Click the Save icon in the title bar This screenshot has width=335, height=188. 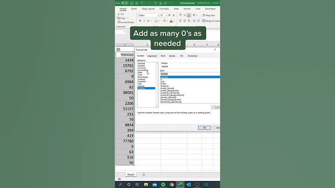tap(132, 3)
